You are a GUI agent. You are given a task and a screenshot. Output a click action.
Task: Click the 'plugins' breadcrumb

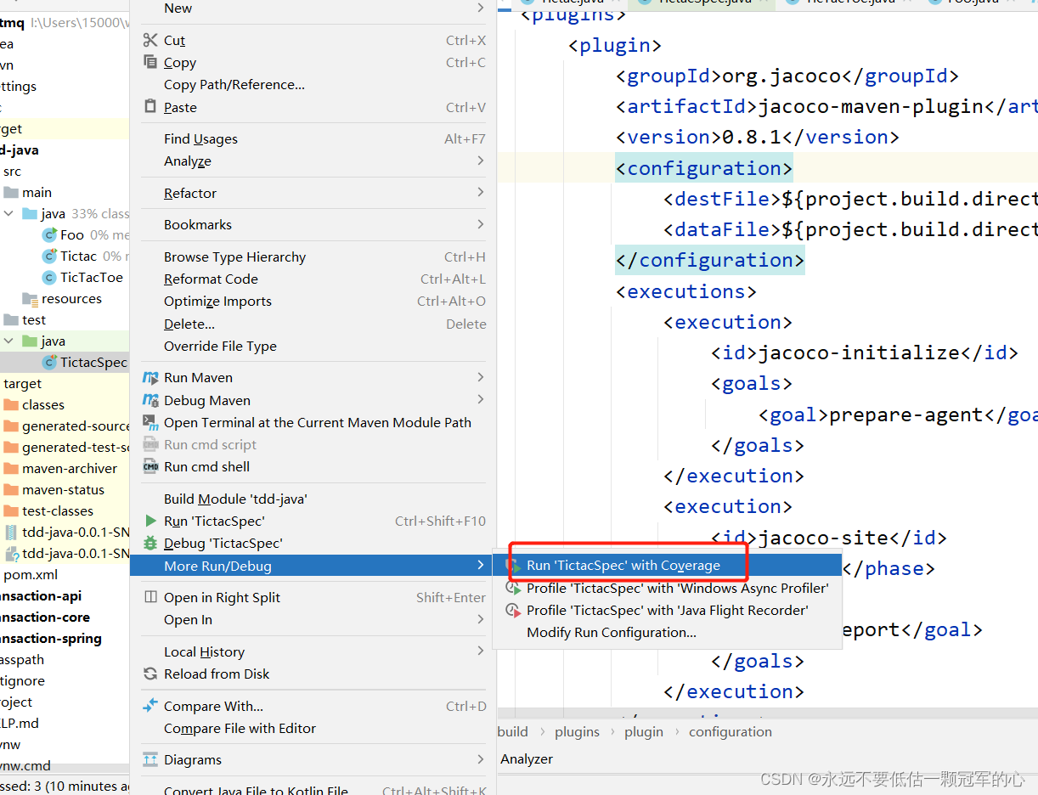tap(577, 731)
